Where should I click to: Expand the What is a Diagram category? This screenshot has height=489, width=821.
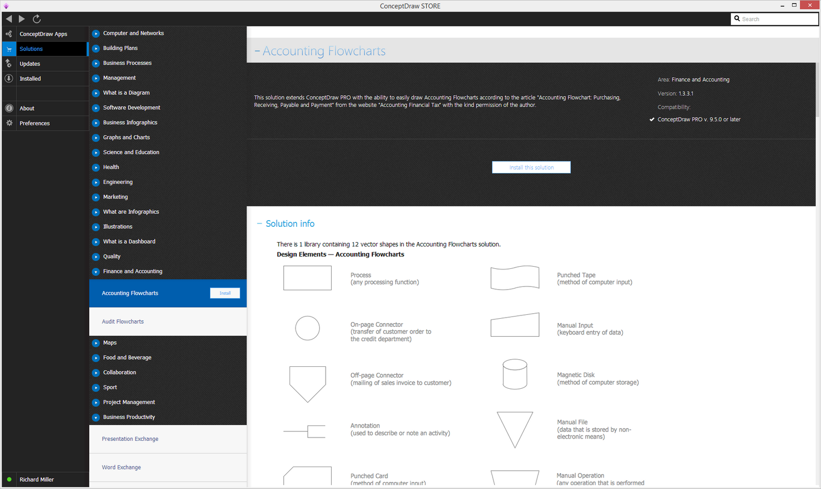96,93
